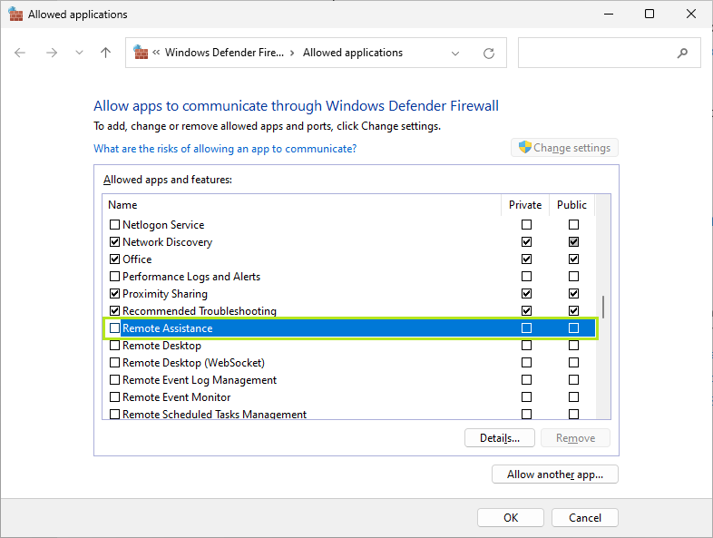Select the Remote Scheduled Tasks Management row
Screen dimensions: 713x538
click(349, 415)
